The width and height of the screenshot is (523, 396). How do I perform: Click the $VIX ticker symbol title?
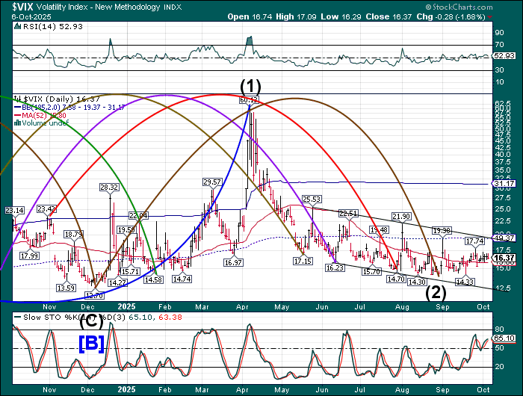point(22,5)
